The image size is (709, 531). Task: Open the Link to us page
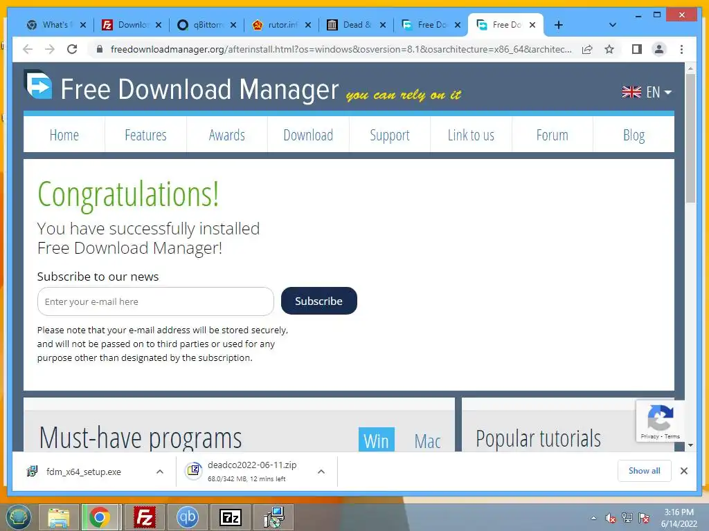[x=471, y=135]
